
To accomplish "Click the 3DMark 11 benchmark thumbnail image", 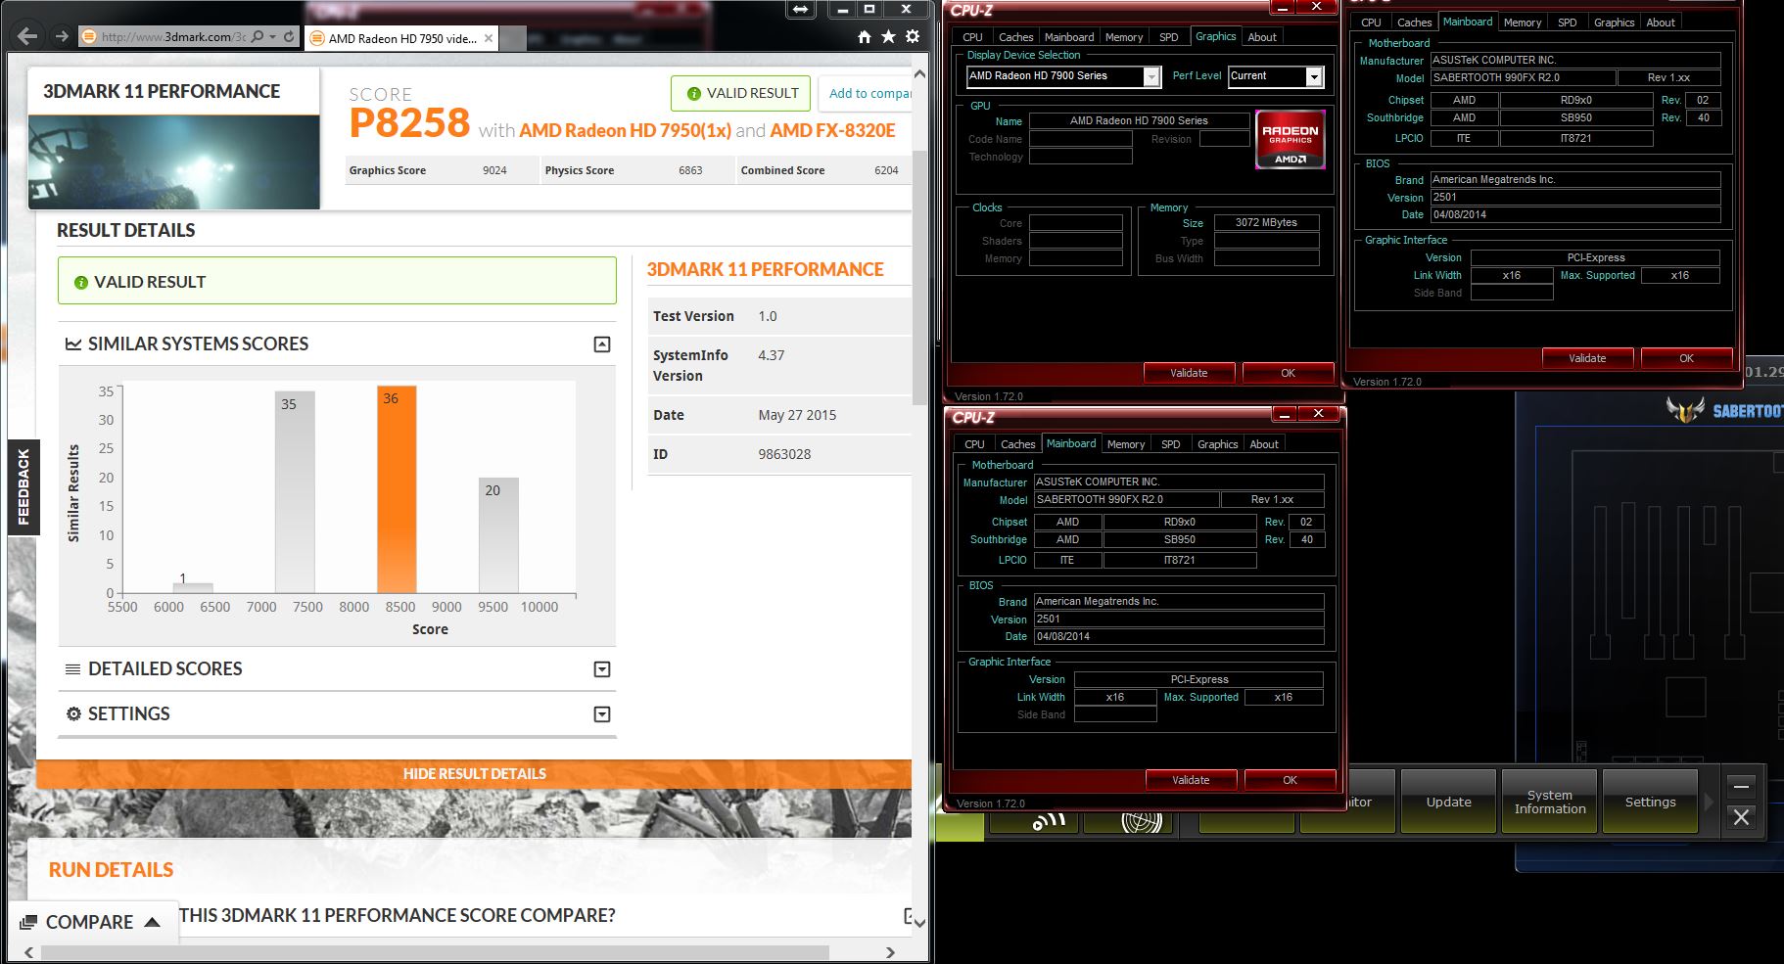I will 174,161.
